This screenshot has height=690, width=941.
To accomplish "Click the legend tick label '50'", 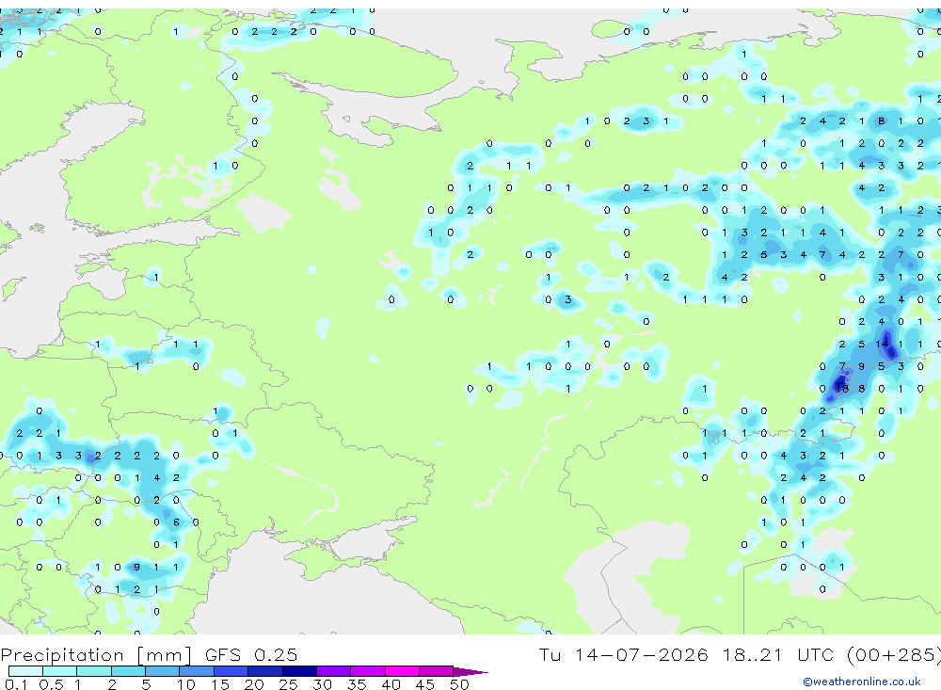I will 459,684.
